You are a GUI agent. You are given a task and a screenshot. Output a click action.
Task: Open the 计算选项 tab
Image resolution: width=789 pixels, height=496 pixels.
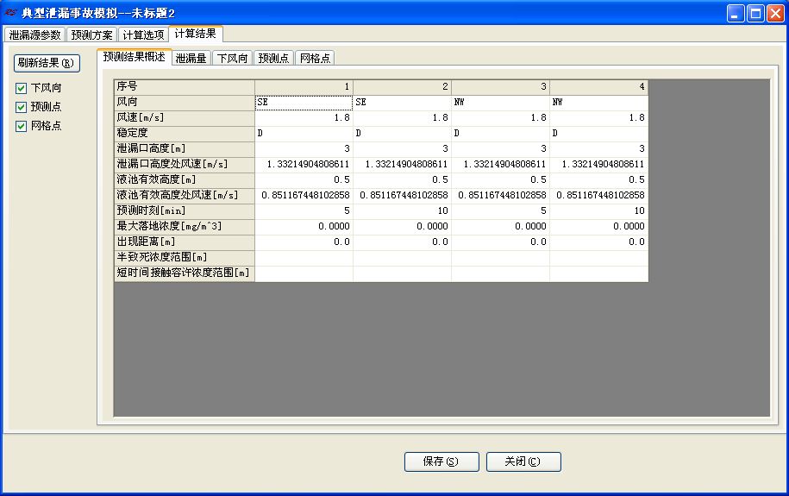coord(143,35)
